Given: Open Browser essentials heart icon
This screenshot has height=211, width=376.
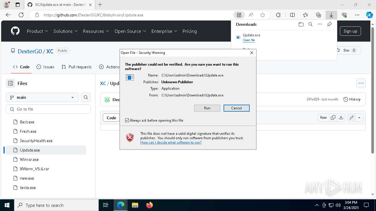Looking at the screenshot, I should click(344, 15).
